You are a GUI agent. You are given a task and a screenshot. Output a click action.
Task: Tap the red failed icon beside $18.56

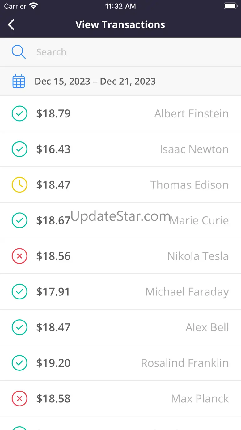point(19,256)
